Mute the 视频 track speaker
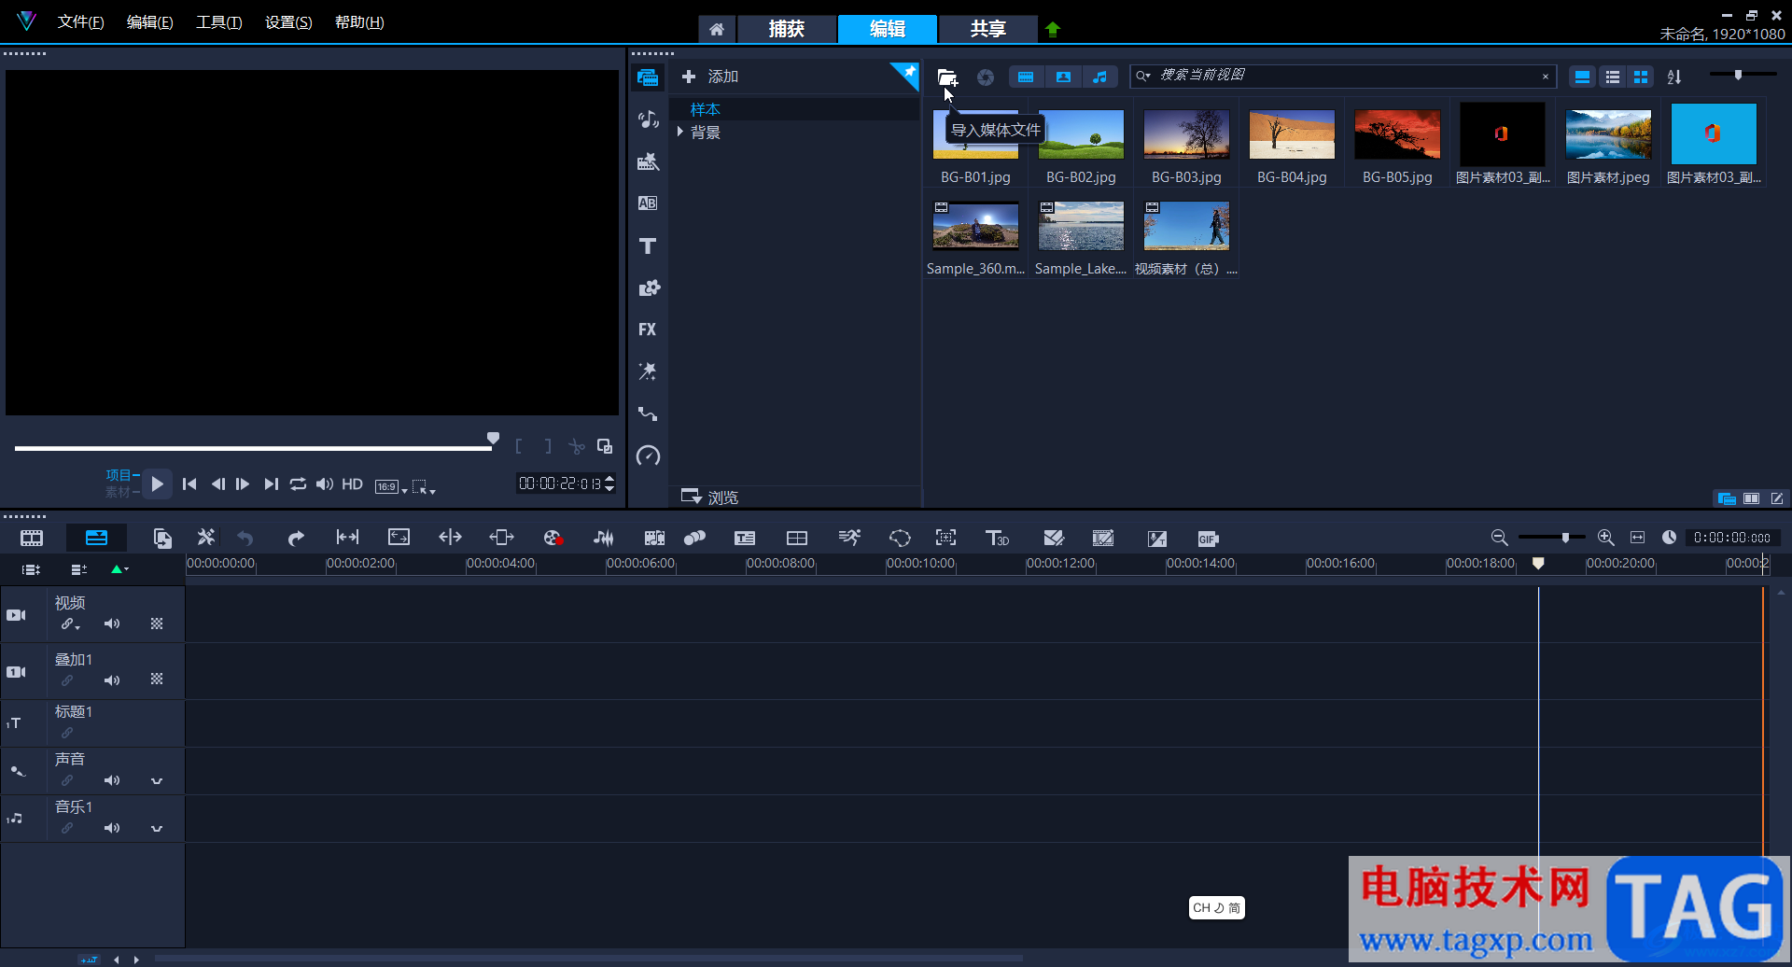This screenshot has height=967, width=1792. click(x=112, y=624)
